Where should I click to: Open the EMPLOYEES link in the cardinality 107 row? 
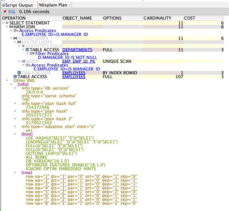(x=74, y=77)
